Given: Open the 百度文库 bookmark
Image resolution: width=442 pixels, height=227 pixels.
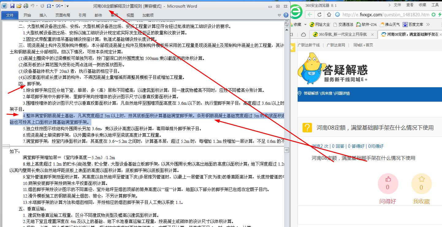Looking at the screenshot, I should pyautogui.click(x=413, y=25).
